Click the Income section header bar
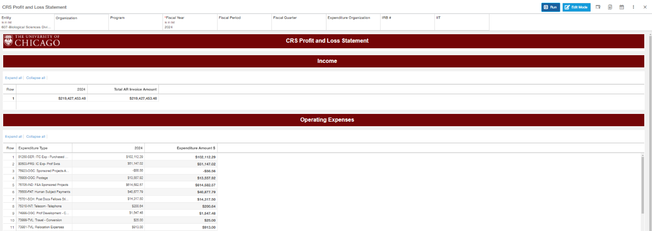Screen dimensions: 652x231 click(324, 61)
